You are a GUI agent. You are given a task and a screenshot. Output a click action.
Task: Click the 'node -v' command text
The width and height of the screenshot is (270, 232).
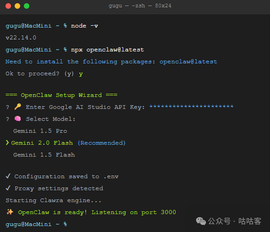[84, 26]
